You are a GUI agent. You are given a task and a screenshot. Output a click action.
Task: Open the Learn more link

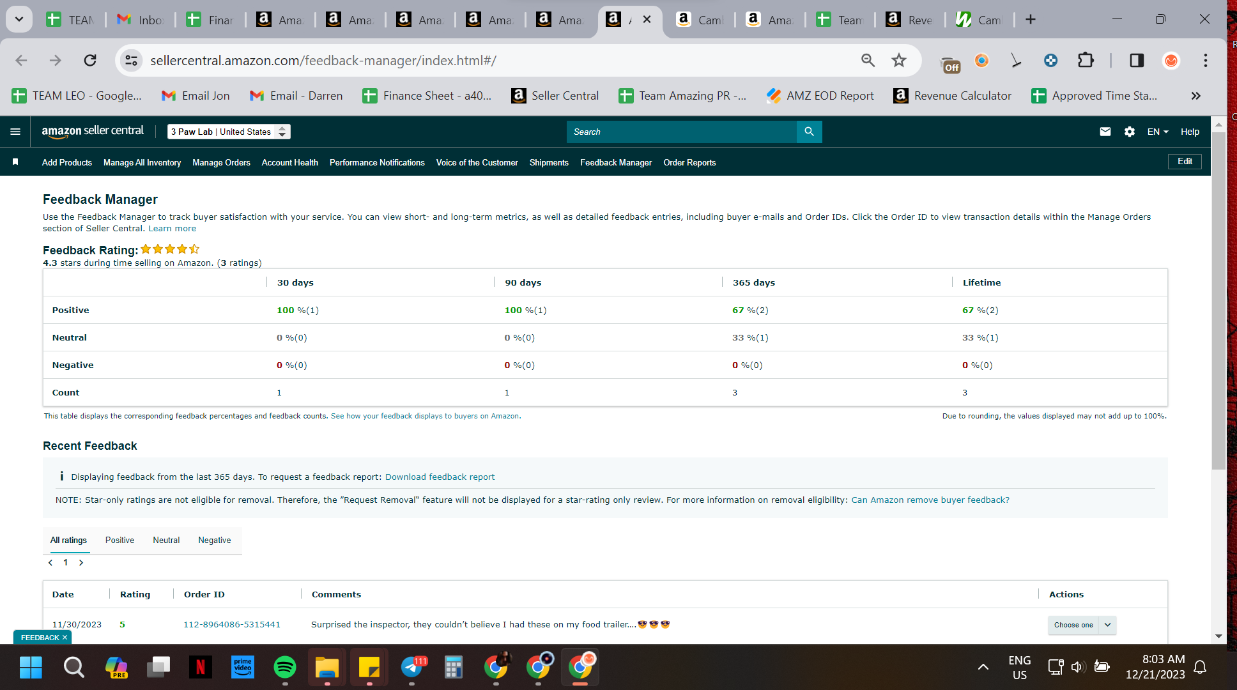tap(173, 229)
